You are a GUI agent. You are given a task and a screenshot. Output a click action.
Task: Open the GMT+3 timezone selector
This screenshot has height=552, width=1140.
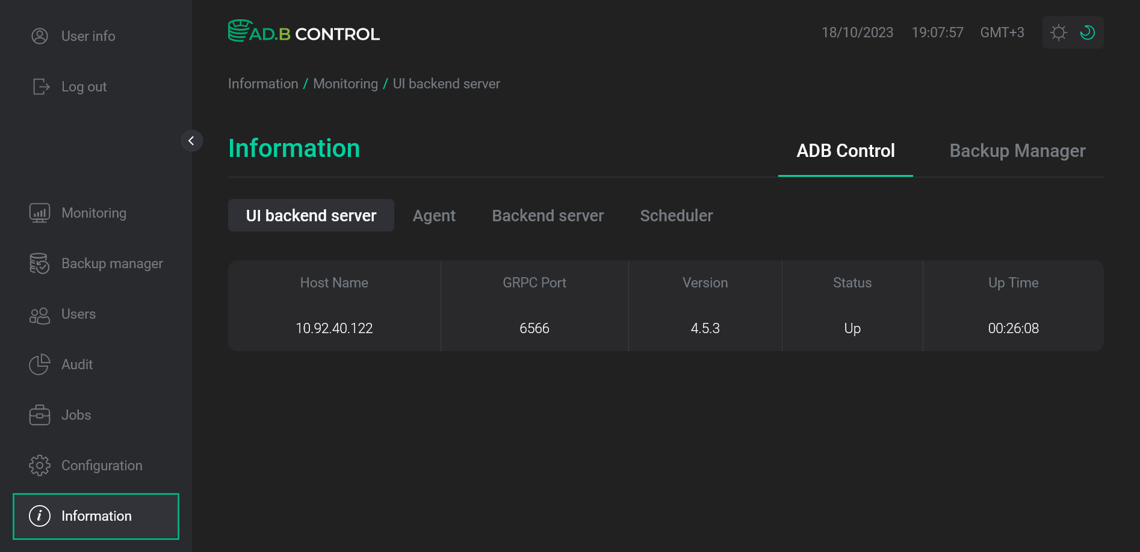point(1002,32)
